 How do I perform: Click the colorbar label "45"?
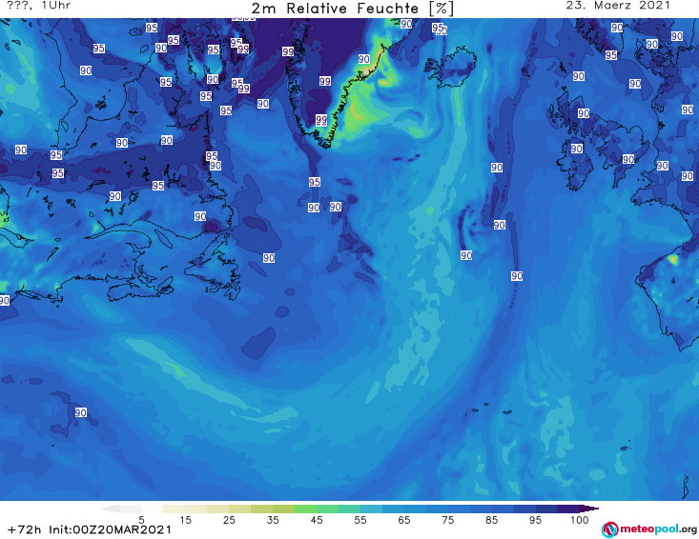(x=317, y=519)
